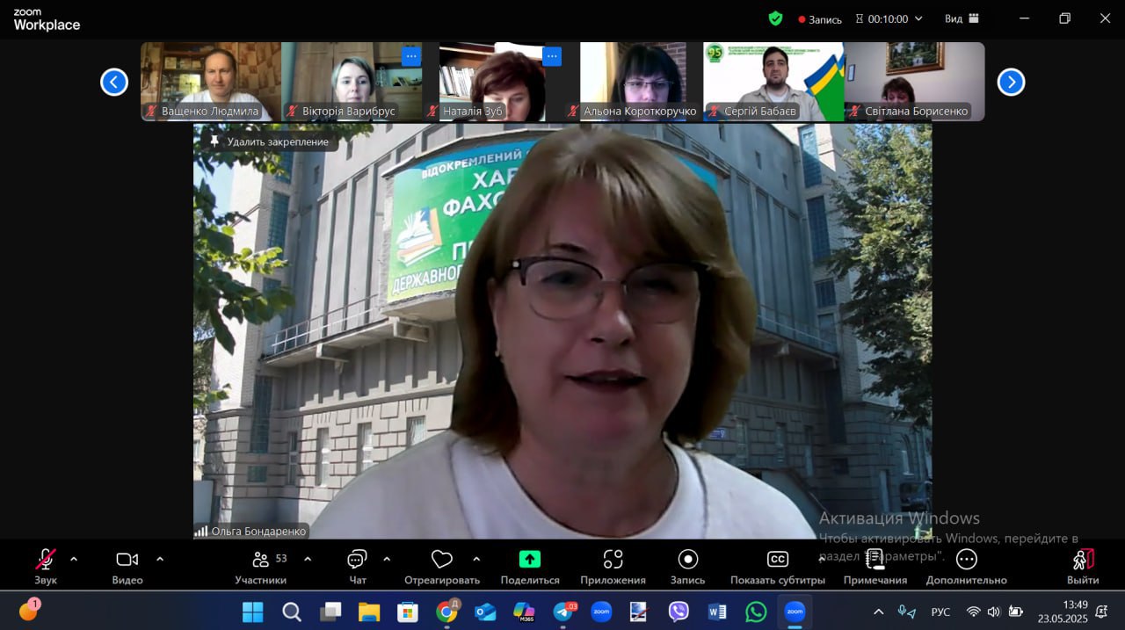
Task: Open the Чат chat panel
Action: (358, 567)
